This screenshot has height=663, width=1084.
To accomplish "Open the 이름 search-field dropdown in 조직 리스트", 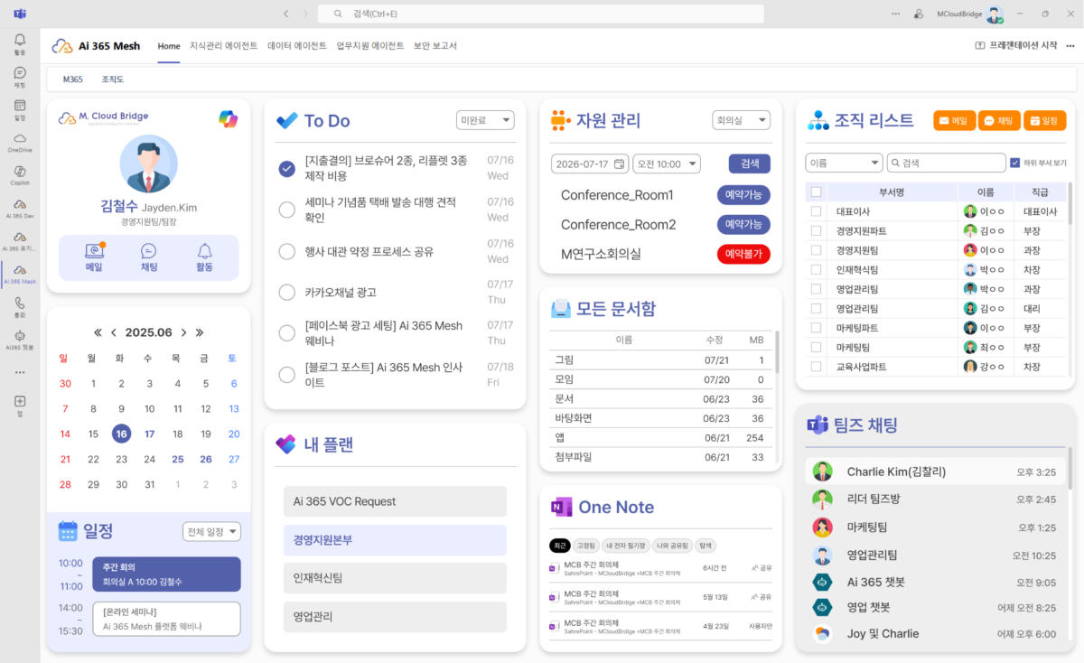I will tap(844, 163).
